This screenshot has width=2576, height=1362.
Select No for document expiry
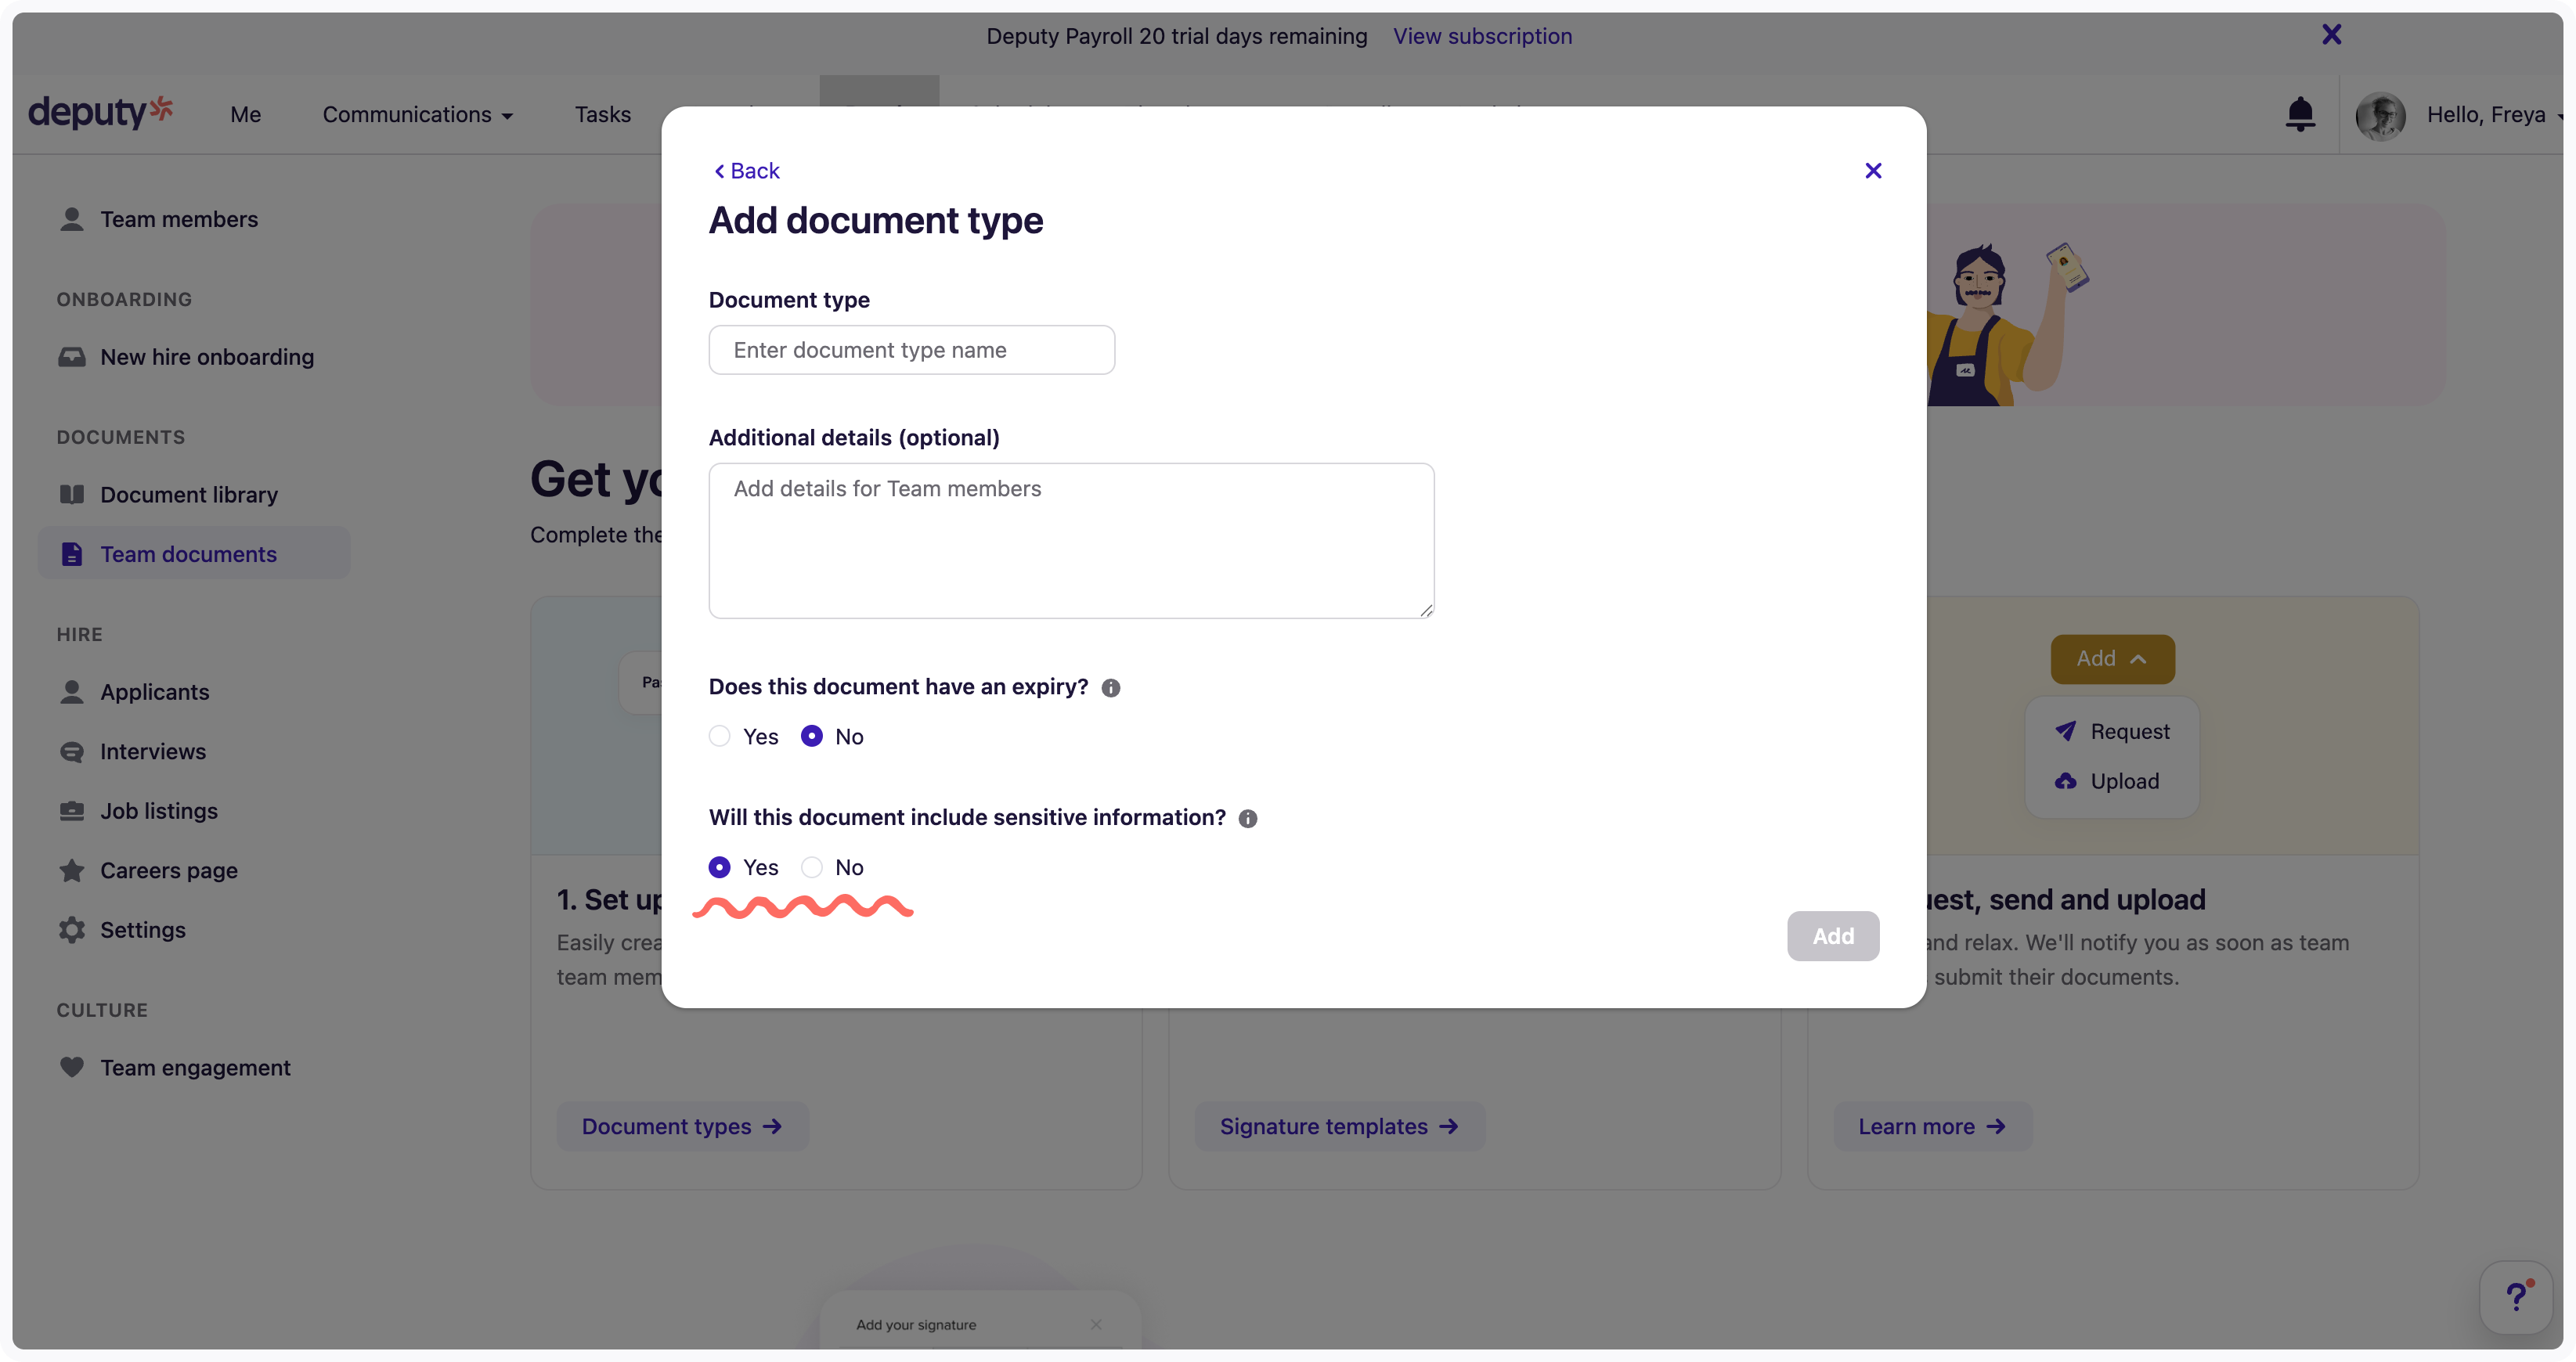point(812,737)
